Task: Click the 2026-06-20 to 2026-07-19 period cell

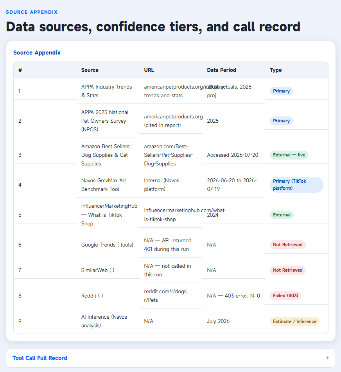Action: coord(232,185)
